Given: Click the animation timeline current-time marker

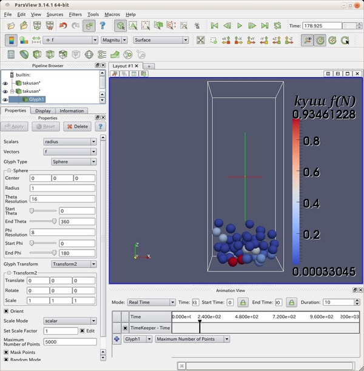Looking at the screenshot, I should click(x=200, y=327).
